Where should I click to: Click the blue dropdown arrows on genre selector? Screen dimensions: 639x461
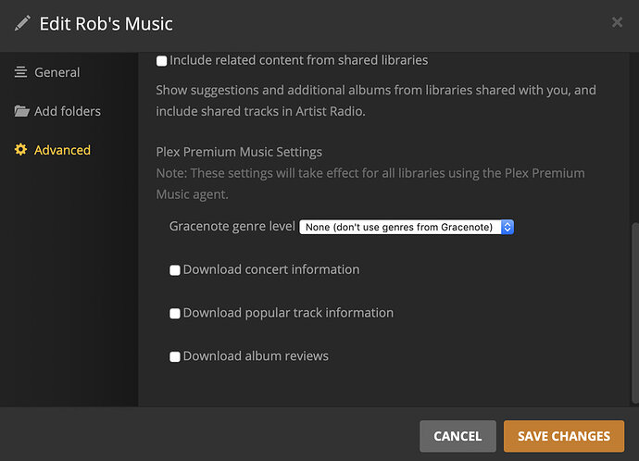pos(507,227)
